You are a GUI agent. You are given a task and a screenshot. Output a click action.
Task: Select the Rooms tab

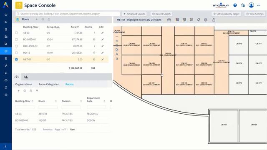click(70, 84)
